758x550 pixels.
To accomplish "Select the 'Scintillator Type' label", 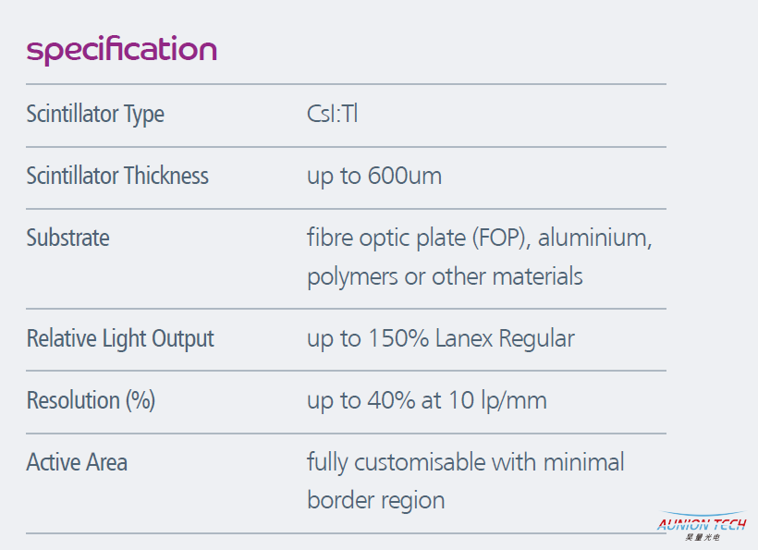I will (95, 115).
